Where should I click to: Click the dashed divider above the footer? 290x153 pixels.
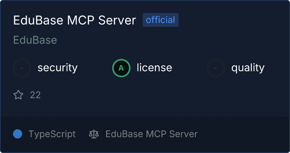point(145,116)
